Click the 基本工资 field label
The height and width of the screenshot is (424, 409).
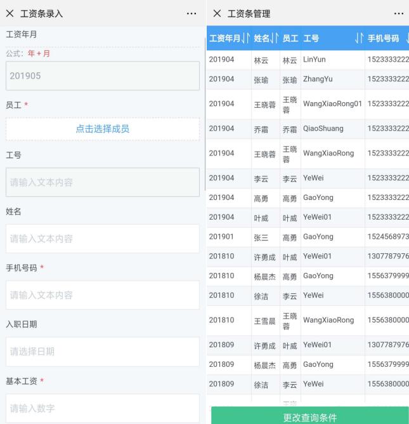(x=22, y=381)
